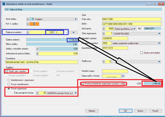Expand the Účet organizace dropdown list
The image size is (165, 117).
(x=160, y=33)
